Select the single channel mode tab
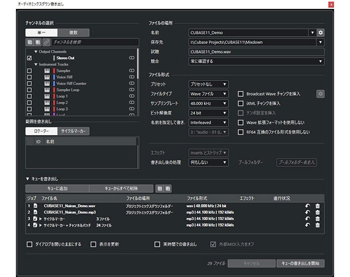Image resolution: width=350 pixels, height=277 pixels. tap(41, 32)
